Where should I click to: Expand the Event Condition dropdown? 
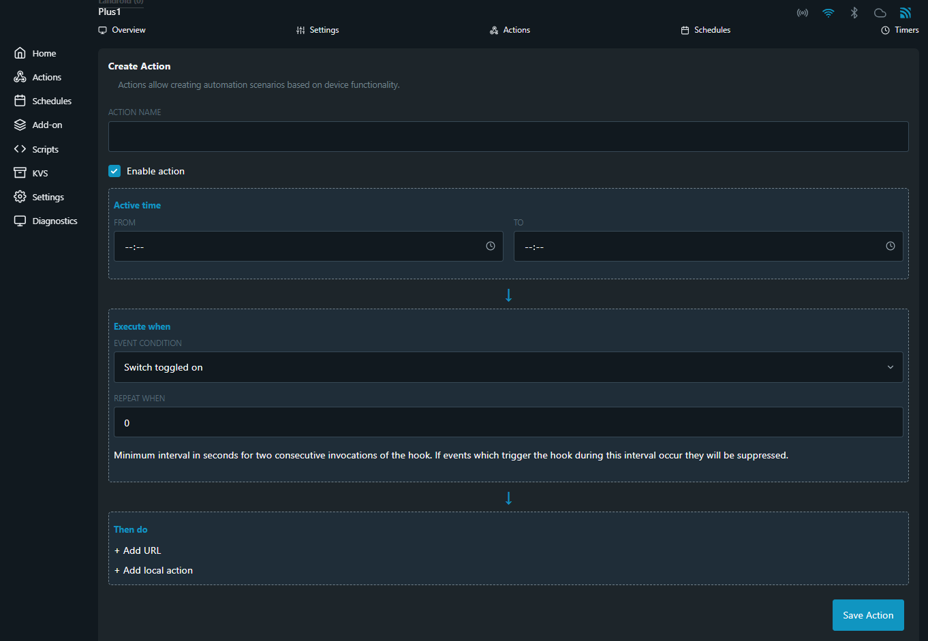pos(508,367)
